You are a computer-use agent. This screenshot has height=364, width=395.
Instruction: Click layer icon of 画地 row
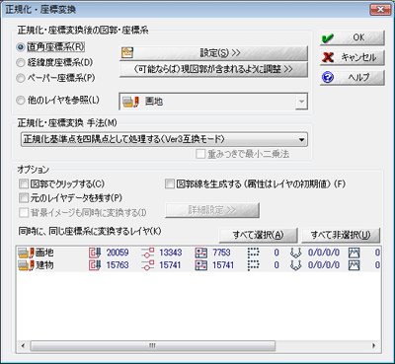27,253
